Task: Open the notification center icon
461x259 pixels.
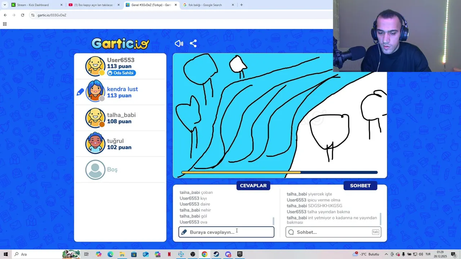Action: tap(453, 254)
